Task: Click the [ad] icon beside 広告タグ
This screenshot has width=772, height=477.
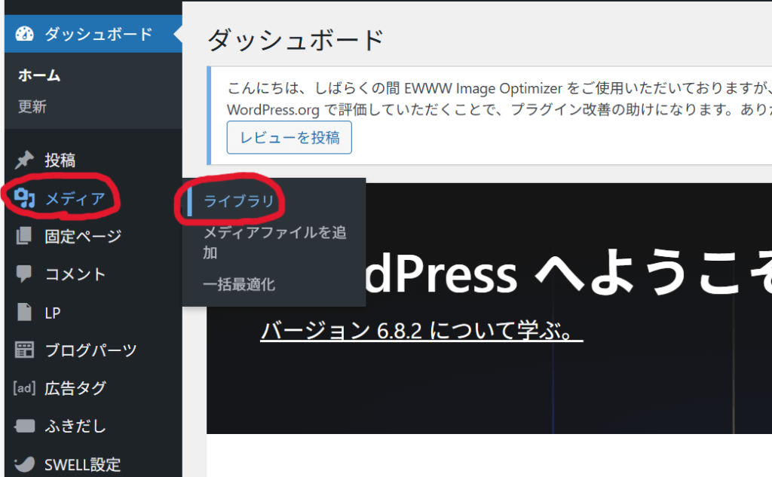Action: pyautogui.click(x=25, y=388)
